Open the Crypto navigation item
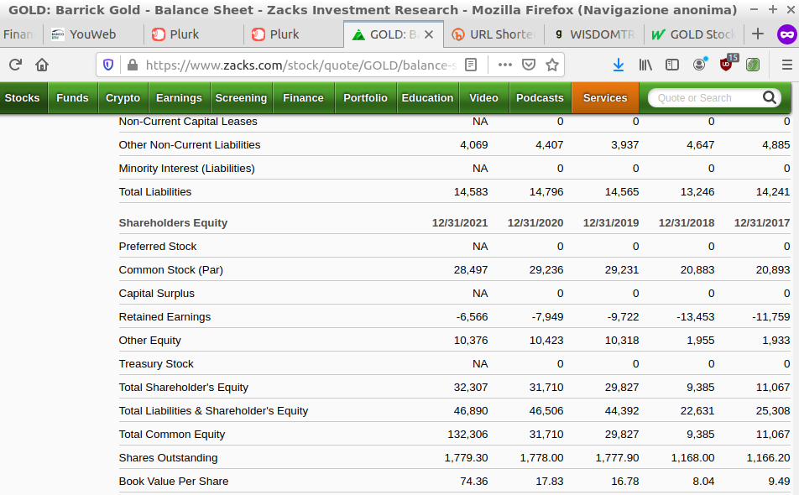The height and width of the screenshot is (495, 799). pos(123,98)
